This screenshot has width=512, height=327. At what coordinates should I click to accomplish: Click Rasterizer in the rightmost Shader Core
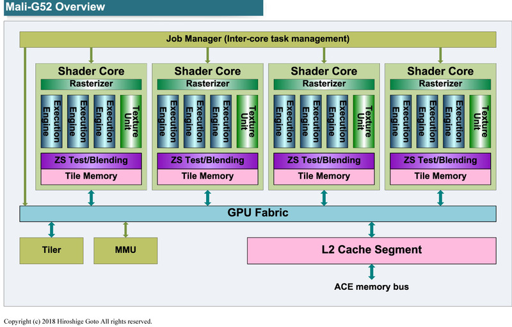point(440,84)
